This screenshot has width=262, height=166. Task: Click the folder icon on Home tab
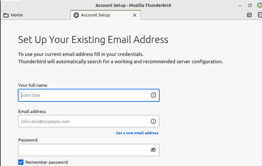click(x=6, y=15)
